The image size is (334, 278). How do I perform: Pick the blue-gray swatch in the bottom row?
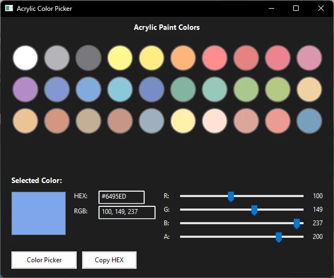coord(151,121)
